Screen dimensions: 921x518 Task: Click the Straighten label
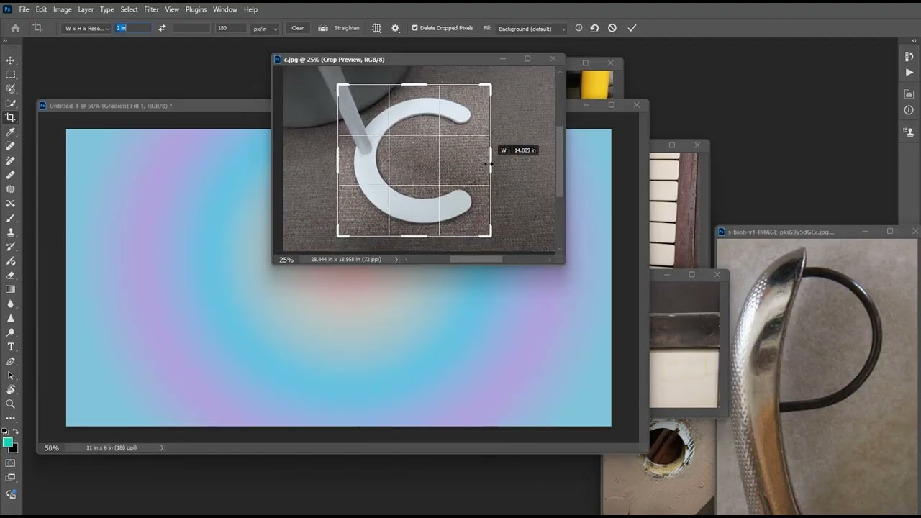(x=347, y=28)
